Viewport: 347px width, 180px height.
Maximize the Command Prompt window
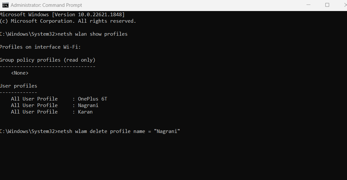[x=327, y=5]
